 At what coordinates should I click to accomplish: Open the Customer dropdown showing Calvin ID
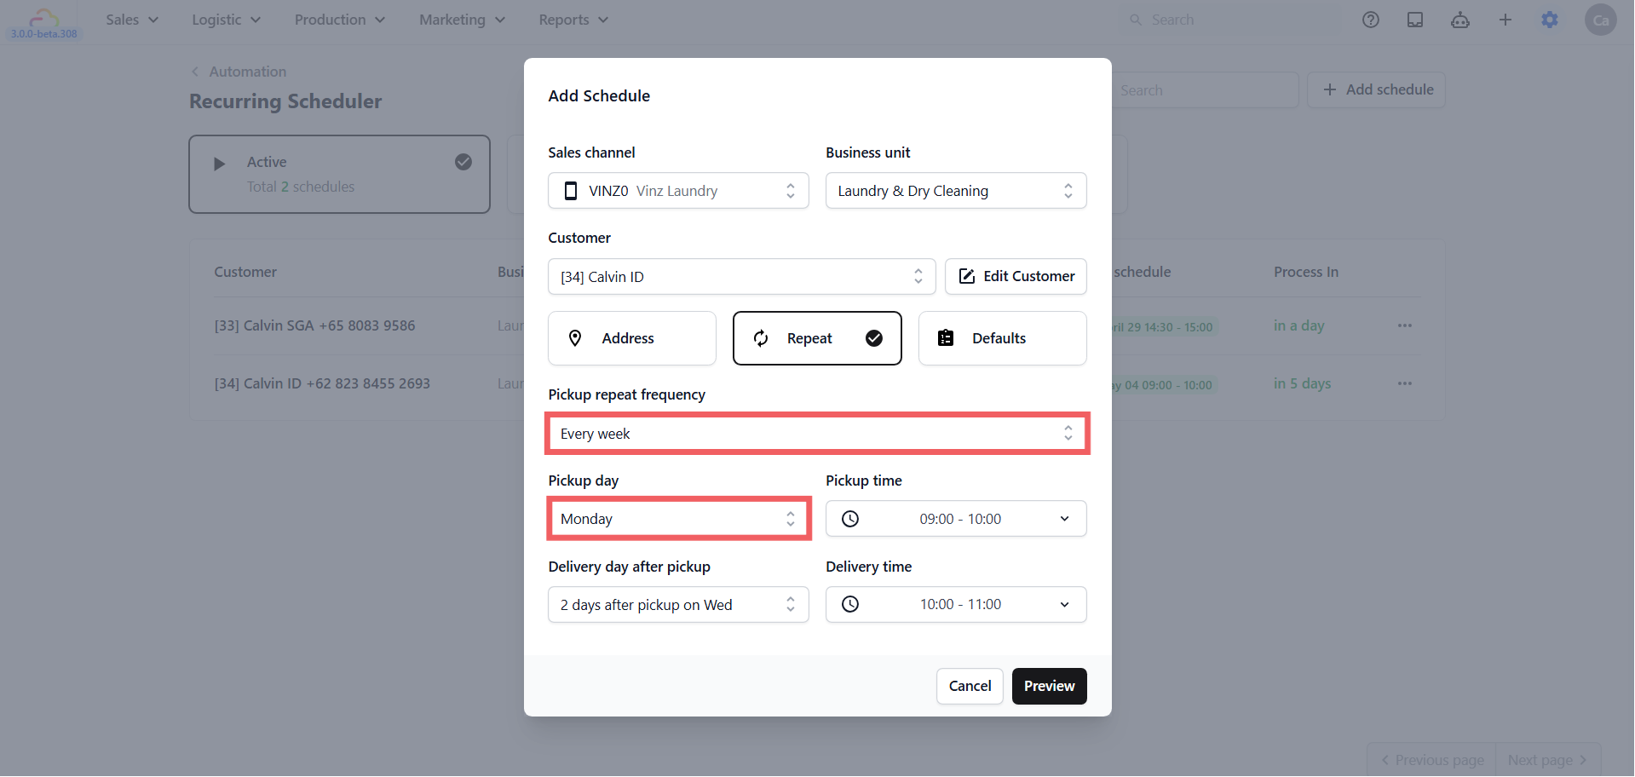coord(742,277)
